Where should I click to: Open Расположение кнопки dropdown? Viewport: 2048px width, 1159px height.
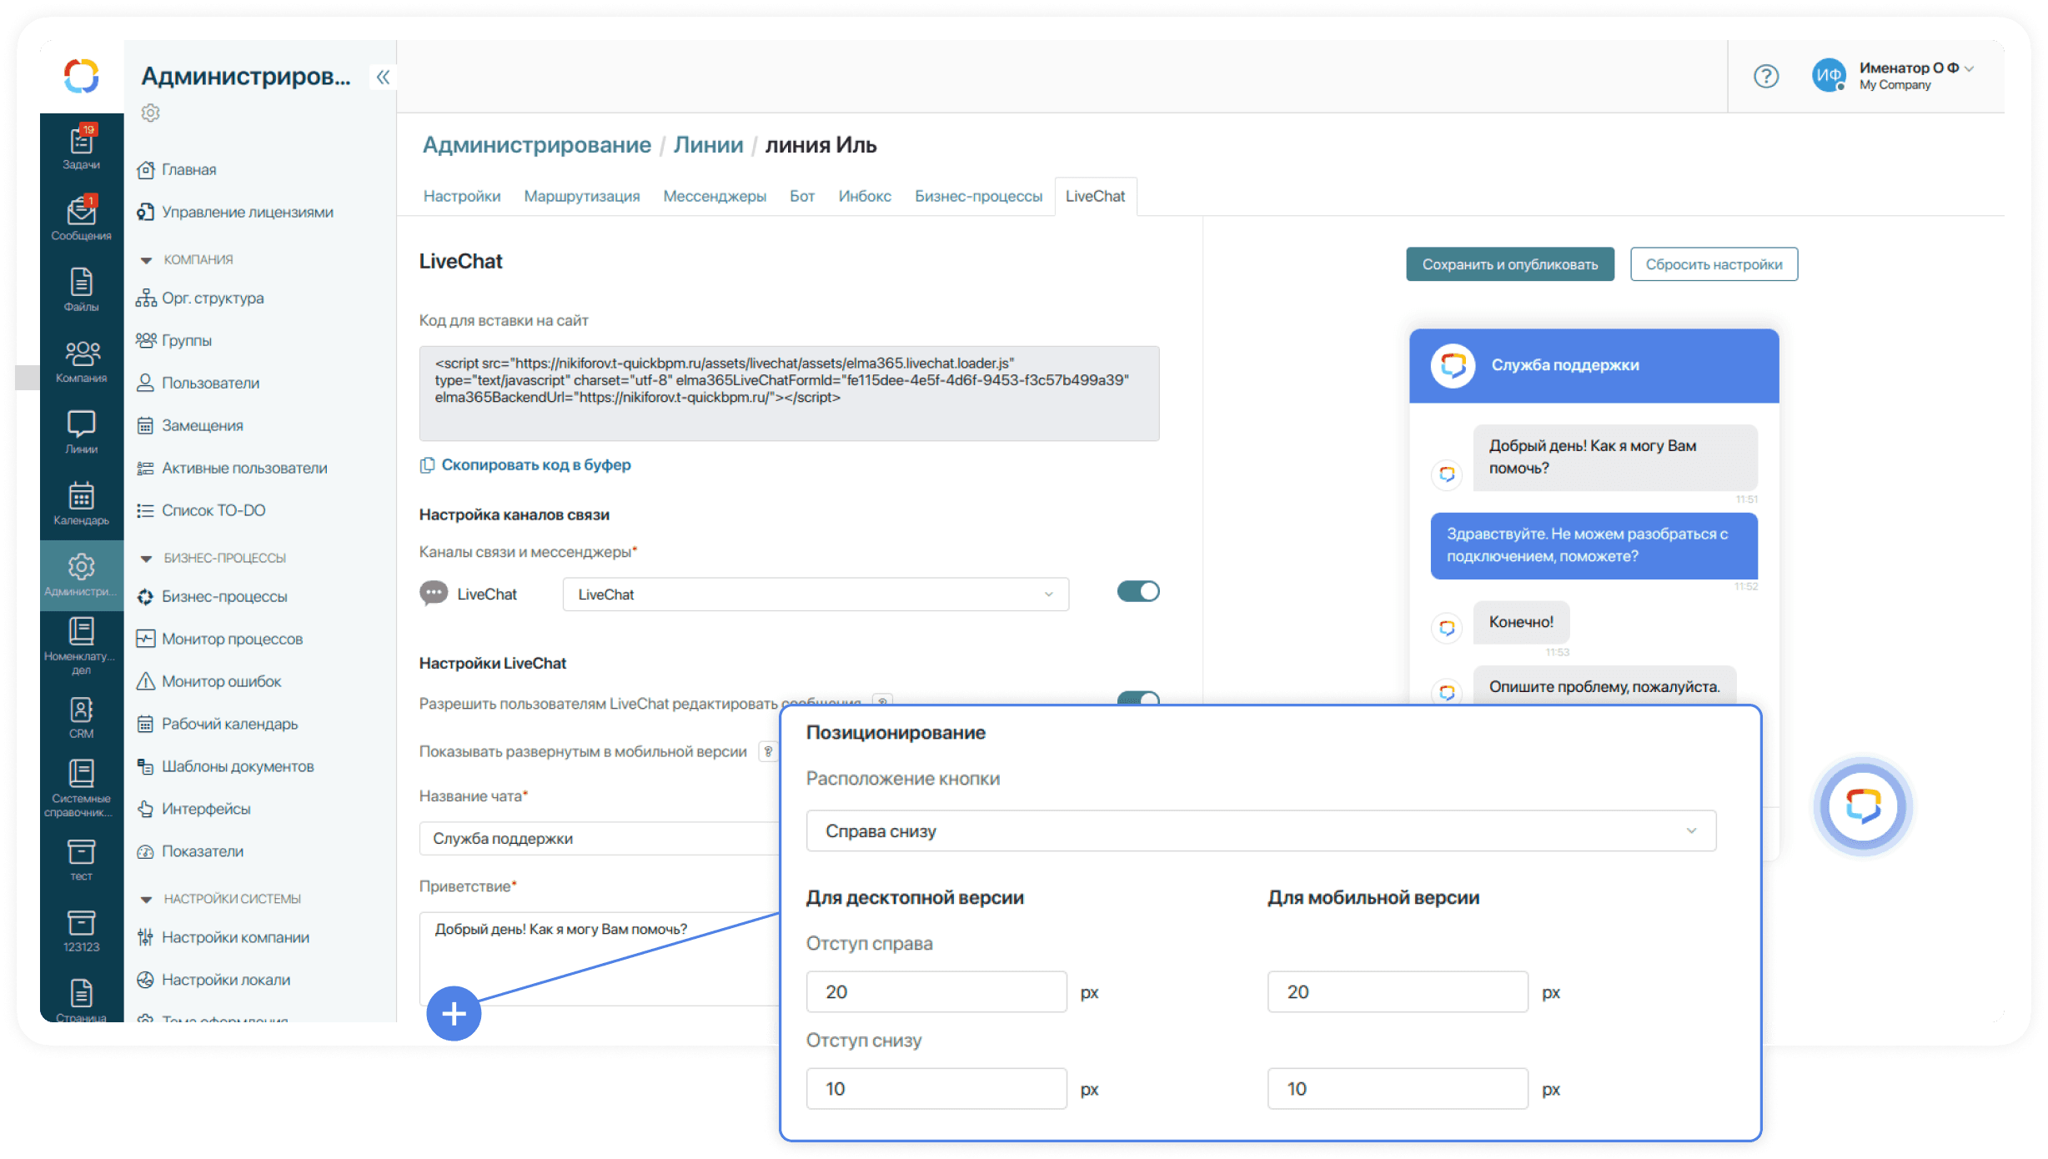[x=1261, y=830]
